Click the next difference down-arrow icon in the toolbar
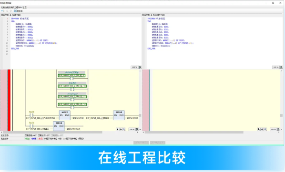 click(x=7, y=11)
